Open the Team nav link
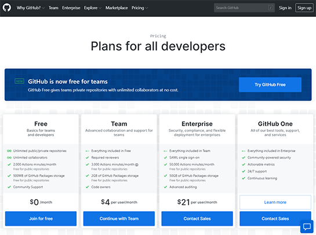The image size is (316, 235). click(53, 8)
